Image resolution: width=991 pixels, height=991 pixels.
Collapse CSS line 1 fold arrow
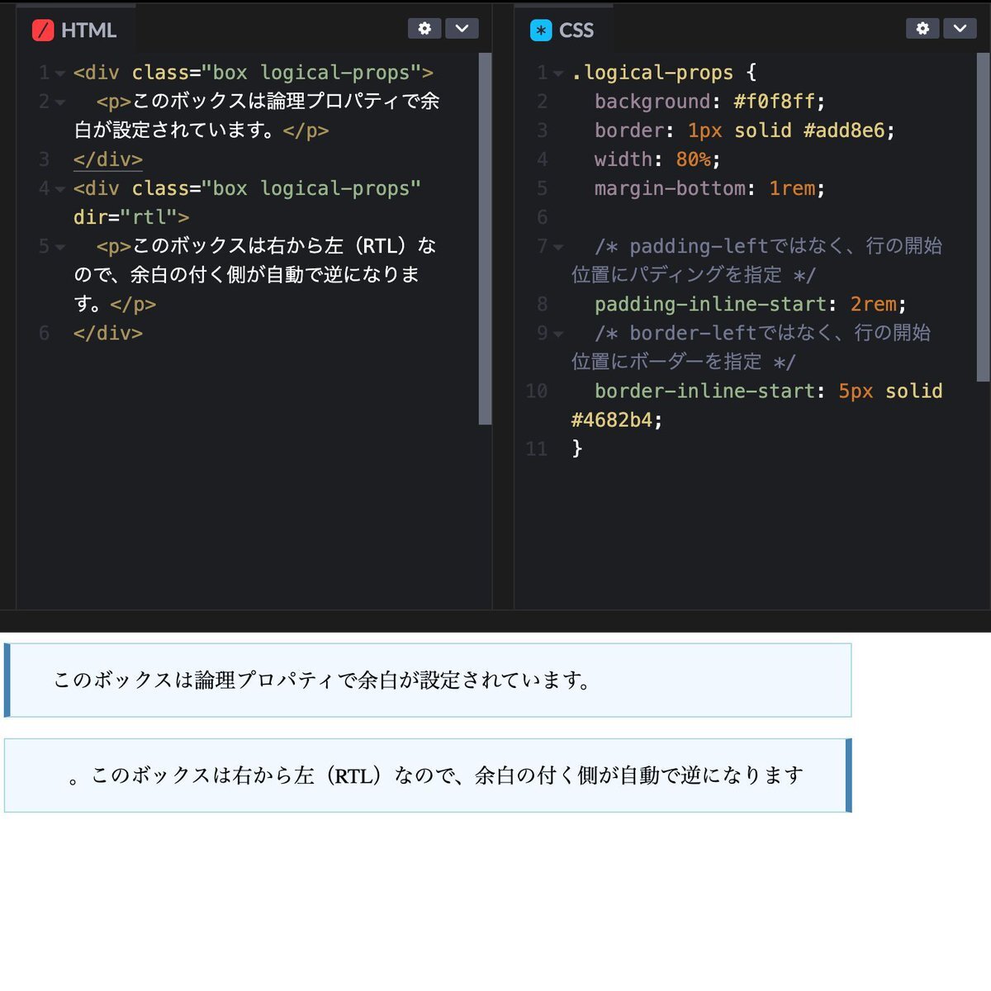[x=558, y=73]
